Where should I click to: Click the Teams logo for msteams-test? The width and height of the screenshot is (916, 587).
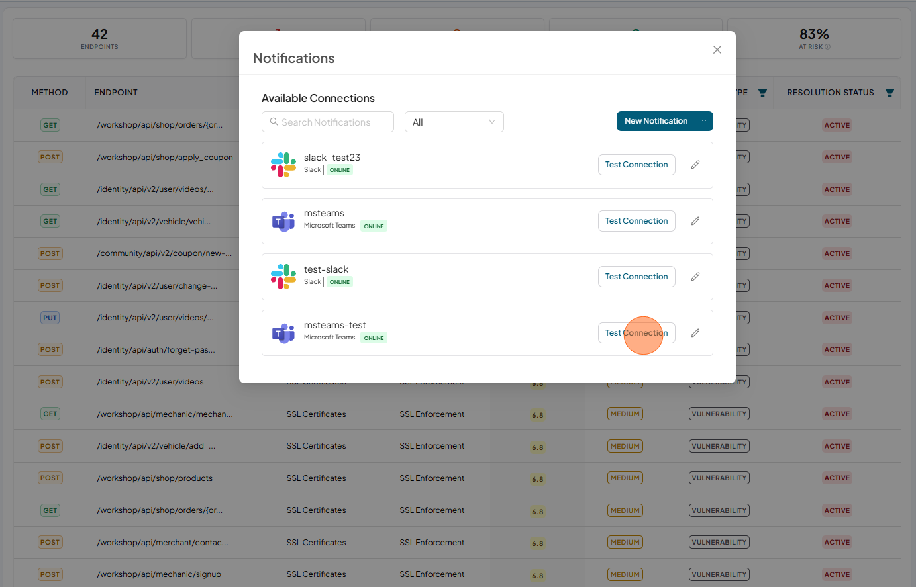point(283,333)
